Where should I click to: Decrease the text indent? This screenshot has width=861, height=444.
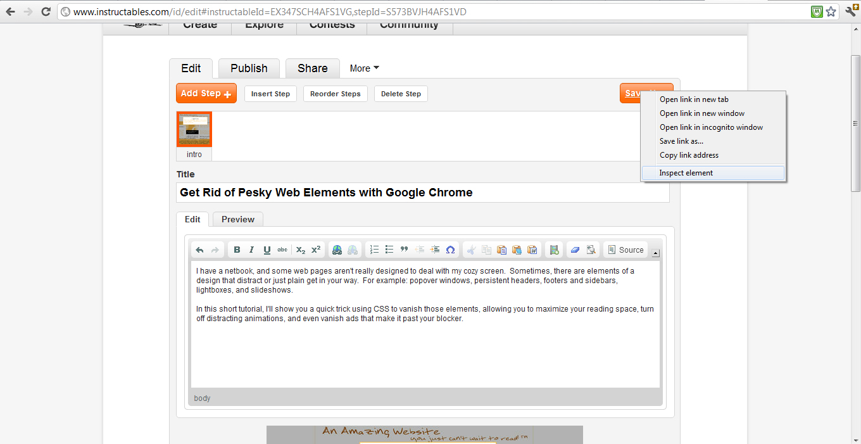click(x=420, y=250)
